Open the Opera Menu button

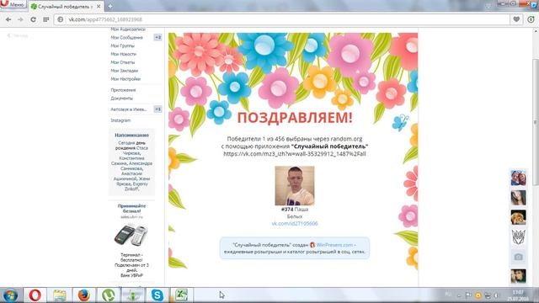point(13,4)
